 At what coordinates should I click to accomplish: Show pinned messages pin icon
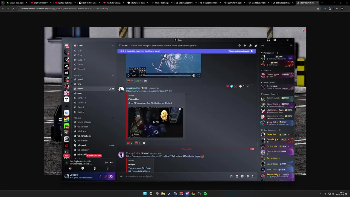coord(250,46)
